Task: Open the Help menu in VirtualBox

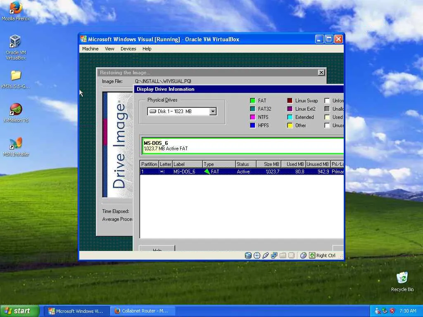Action: [147, 49]
